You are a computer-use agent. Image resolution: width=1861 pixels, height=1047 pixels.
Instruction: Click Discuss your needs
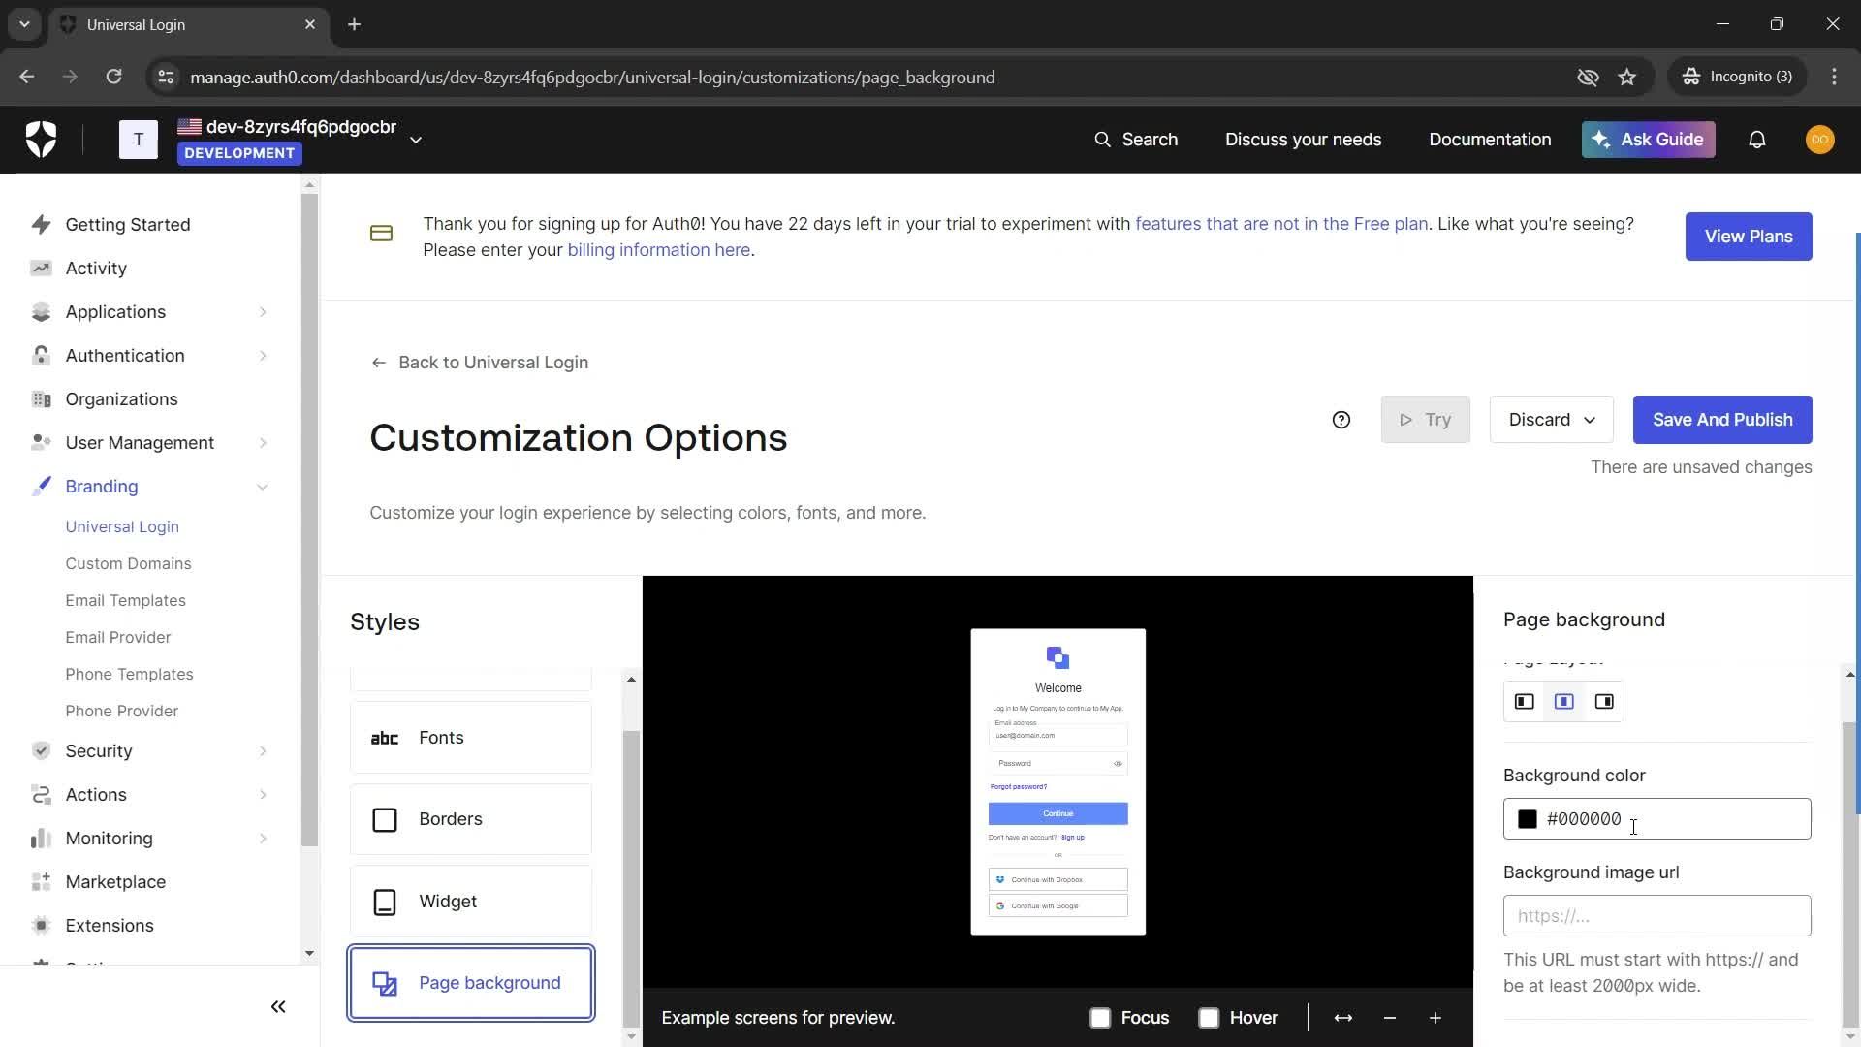[1303, 140]
